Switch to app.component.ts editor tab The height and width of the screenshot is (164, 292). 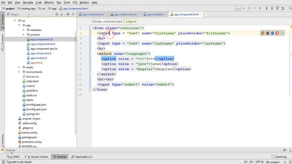tap(93, 14)
